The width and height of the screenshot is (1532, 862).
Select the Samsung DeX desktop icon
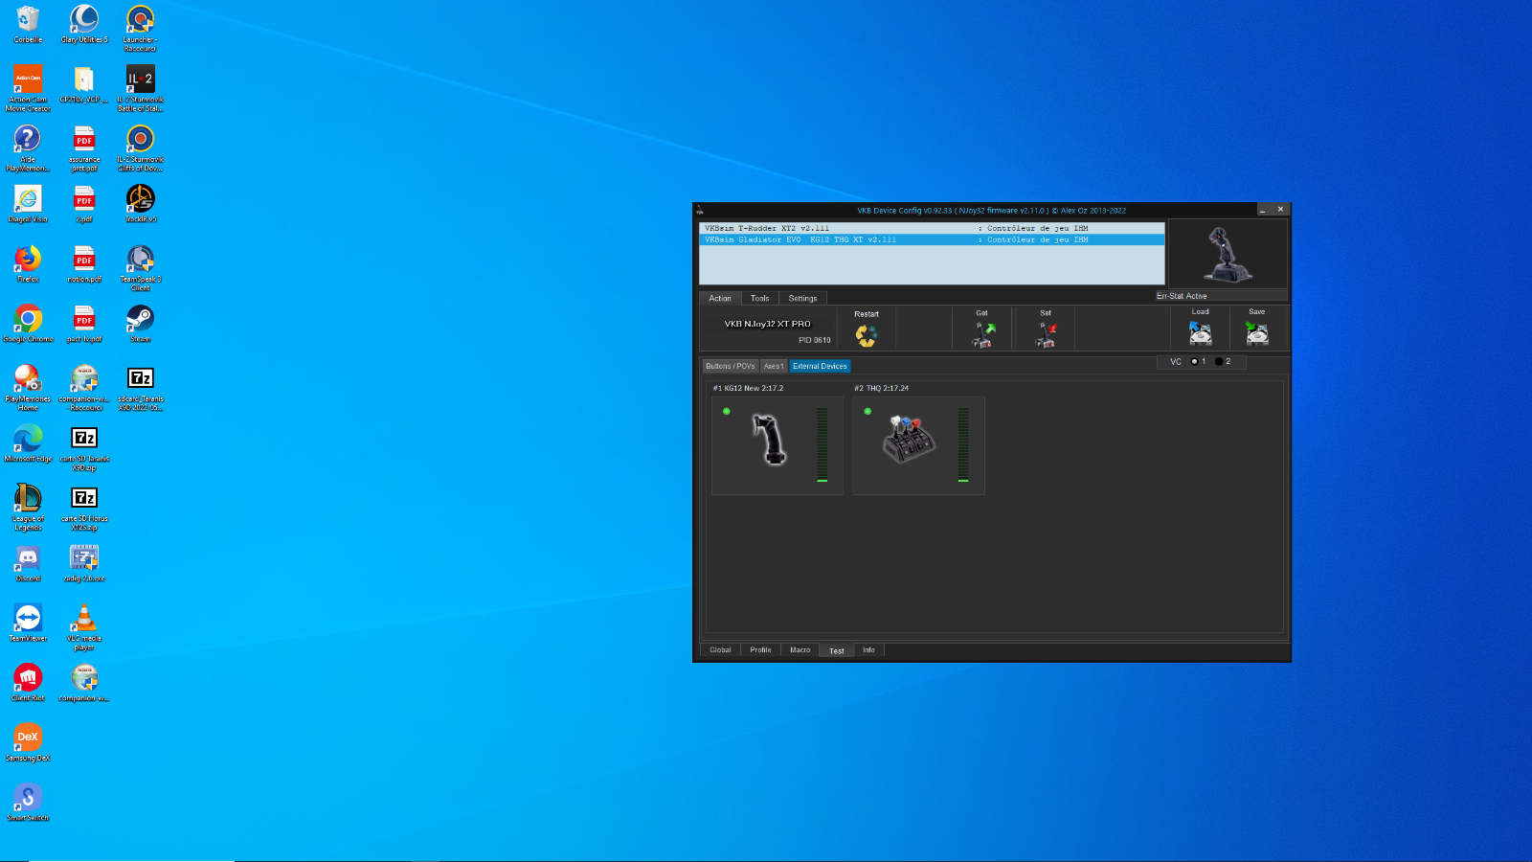coord(28,742)
